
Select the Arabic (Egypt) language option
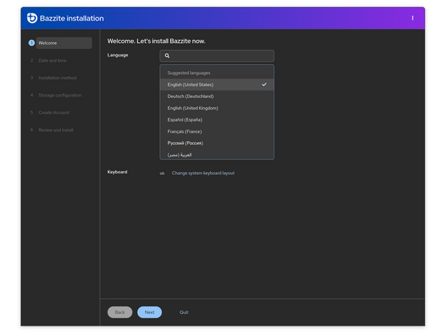click(217, 155)
